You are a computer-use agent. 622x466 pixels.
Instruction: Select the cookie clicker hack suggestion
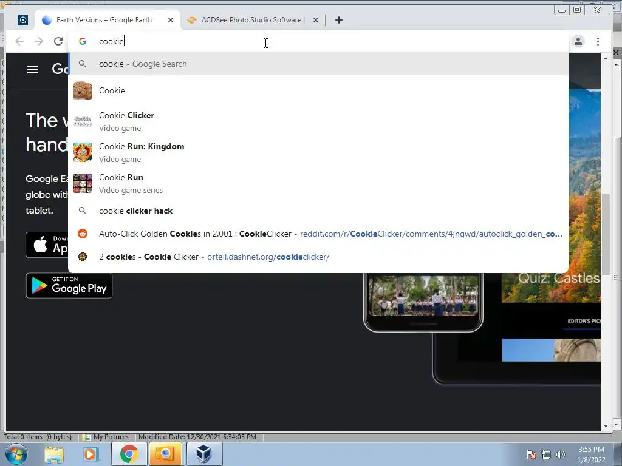(x=318, y=211)
